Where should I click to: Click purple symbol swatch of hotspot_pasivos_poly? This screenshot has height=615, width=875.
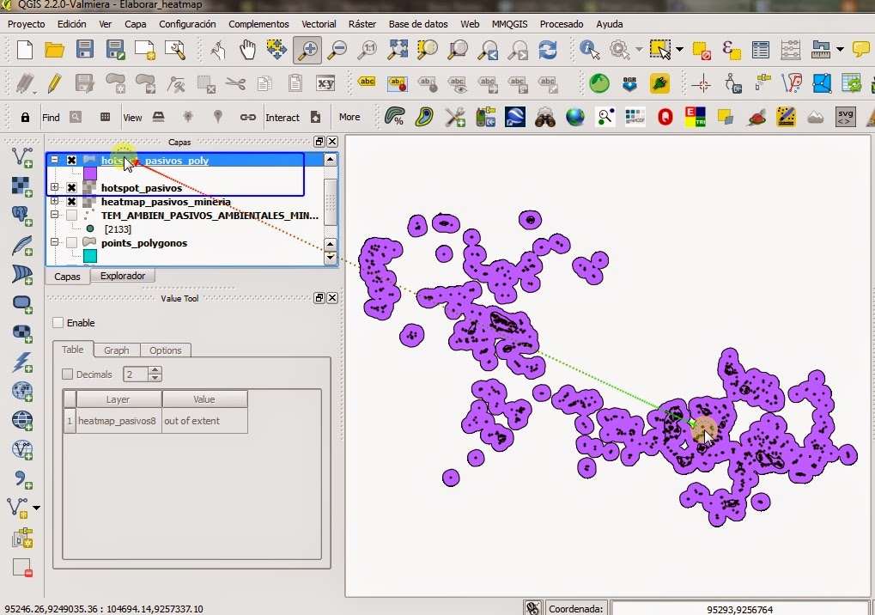coord(90,174)
